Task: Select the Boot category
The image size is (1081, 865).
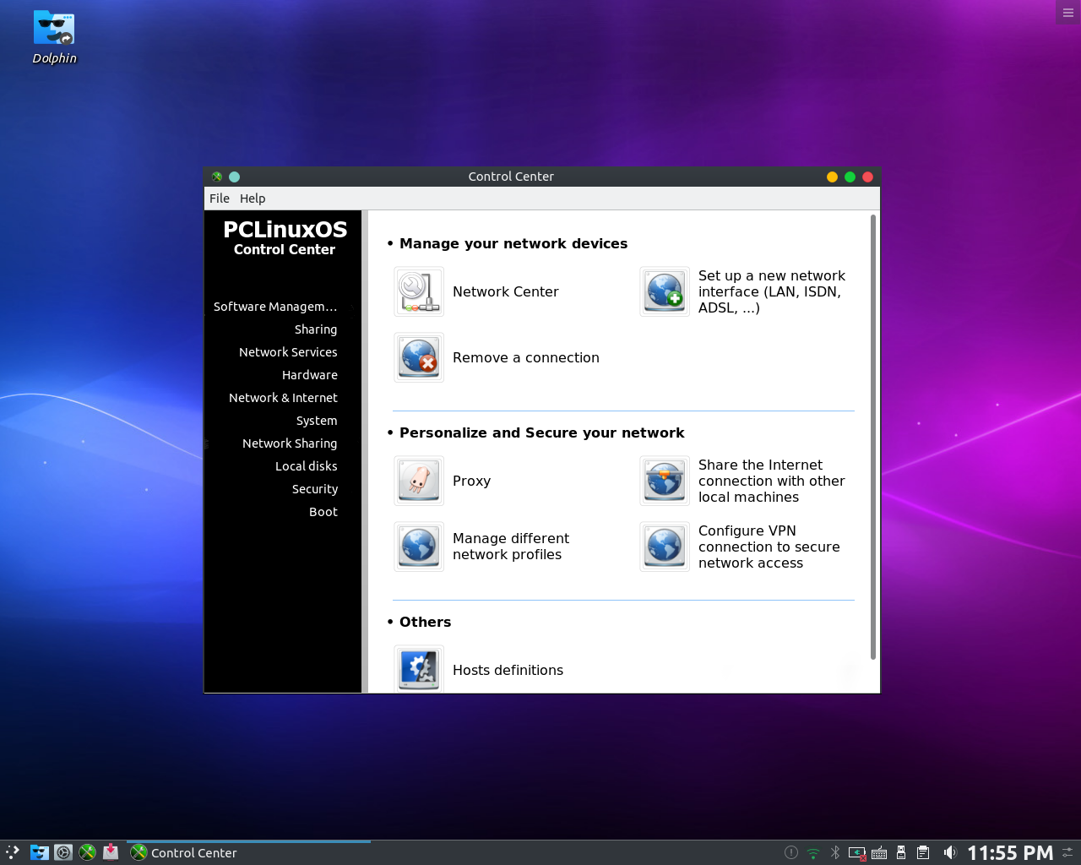Action: pyautogui.click(x=323, y=512)
